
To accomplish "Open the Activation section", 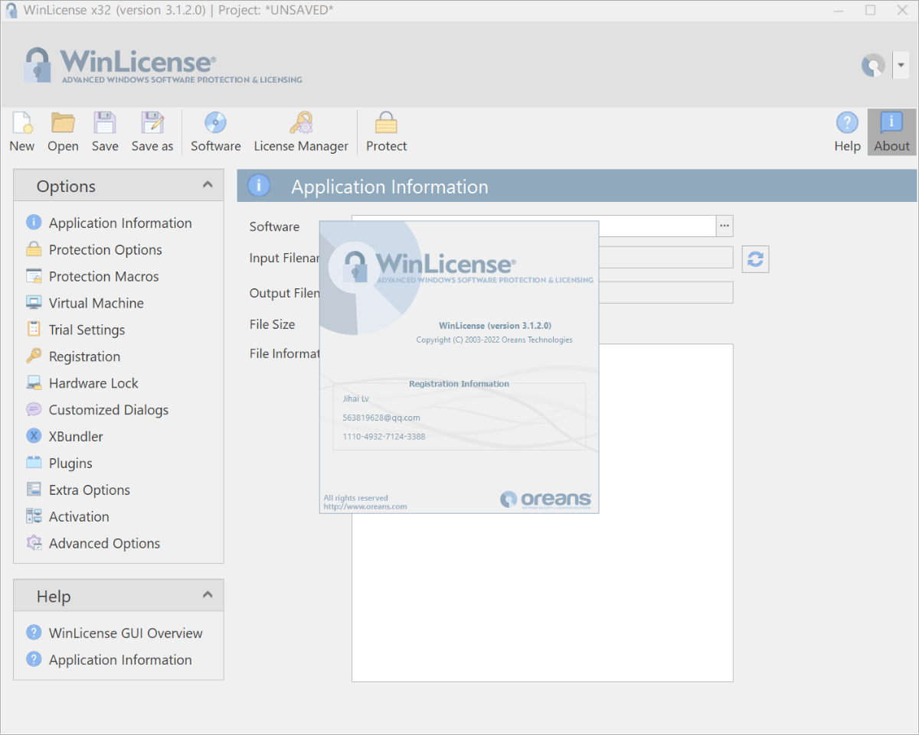I will 79,518.
